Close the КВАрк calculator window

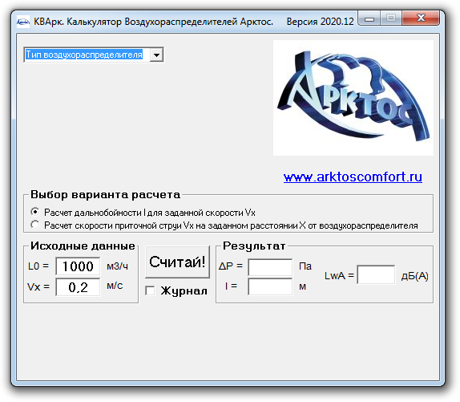pyautogui.click(x=421, y=18)
